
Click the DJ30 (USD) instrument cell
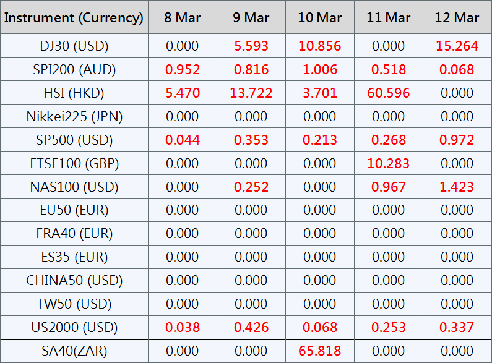74,46
